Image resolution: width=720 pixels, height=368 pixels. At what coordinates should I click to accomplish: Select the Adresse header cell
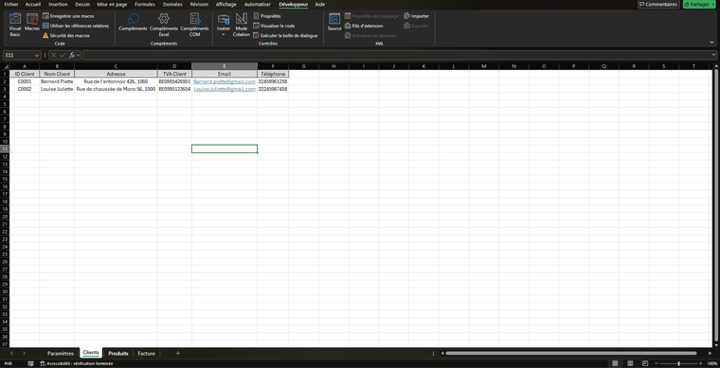[x=116, y=74]
